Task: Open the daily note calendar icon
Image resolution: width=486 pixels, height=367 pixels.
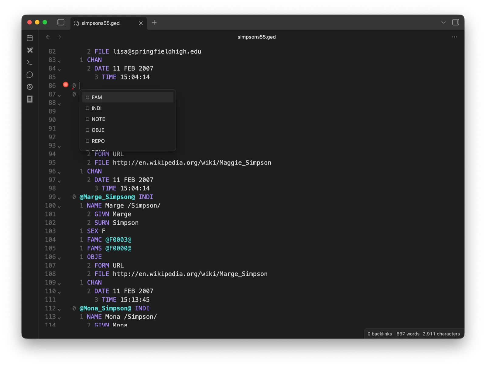Action: point(30,38)
